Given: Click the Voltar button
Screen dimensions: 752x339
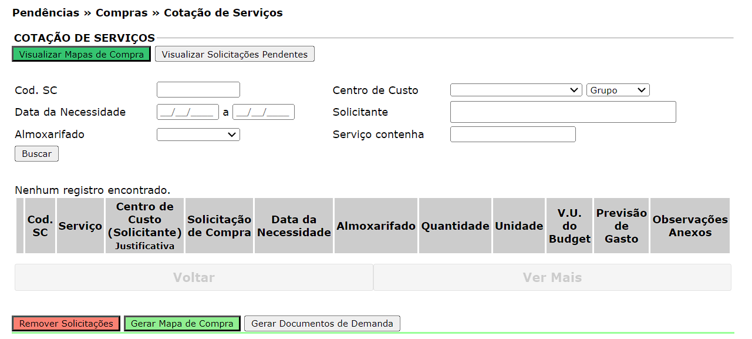Looking at the screenshot, I should 194,277.
